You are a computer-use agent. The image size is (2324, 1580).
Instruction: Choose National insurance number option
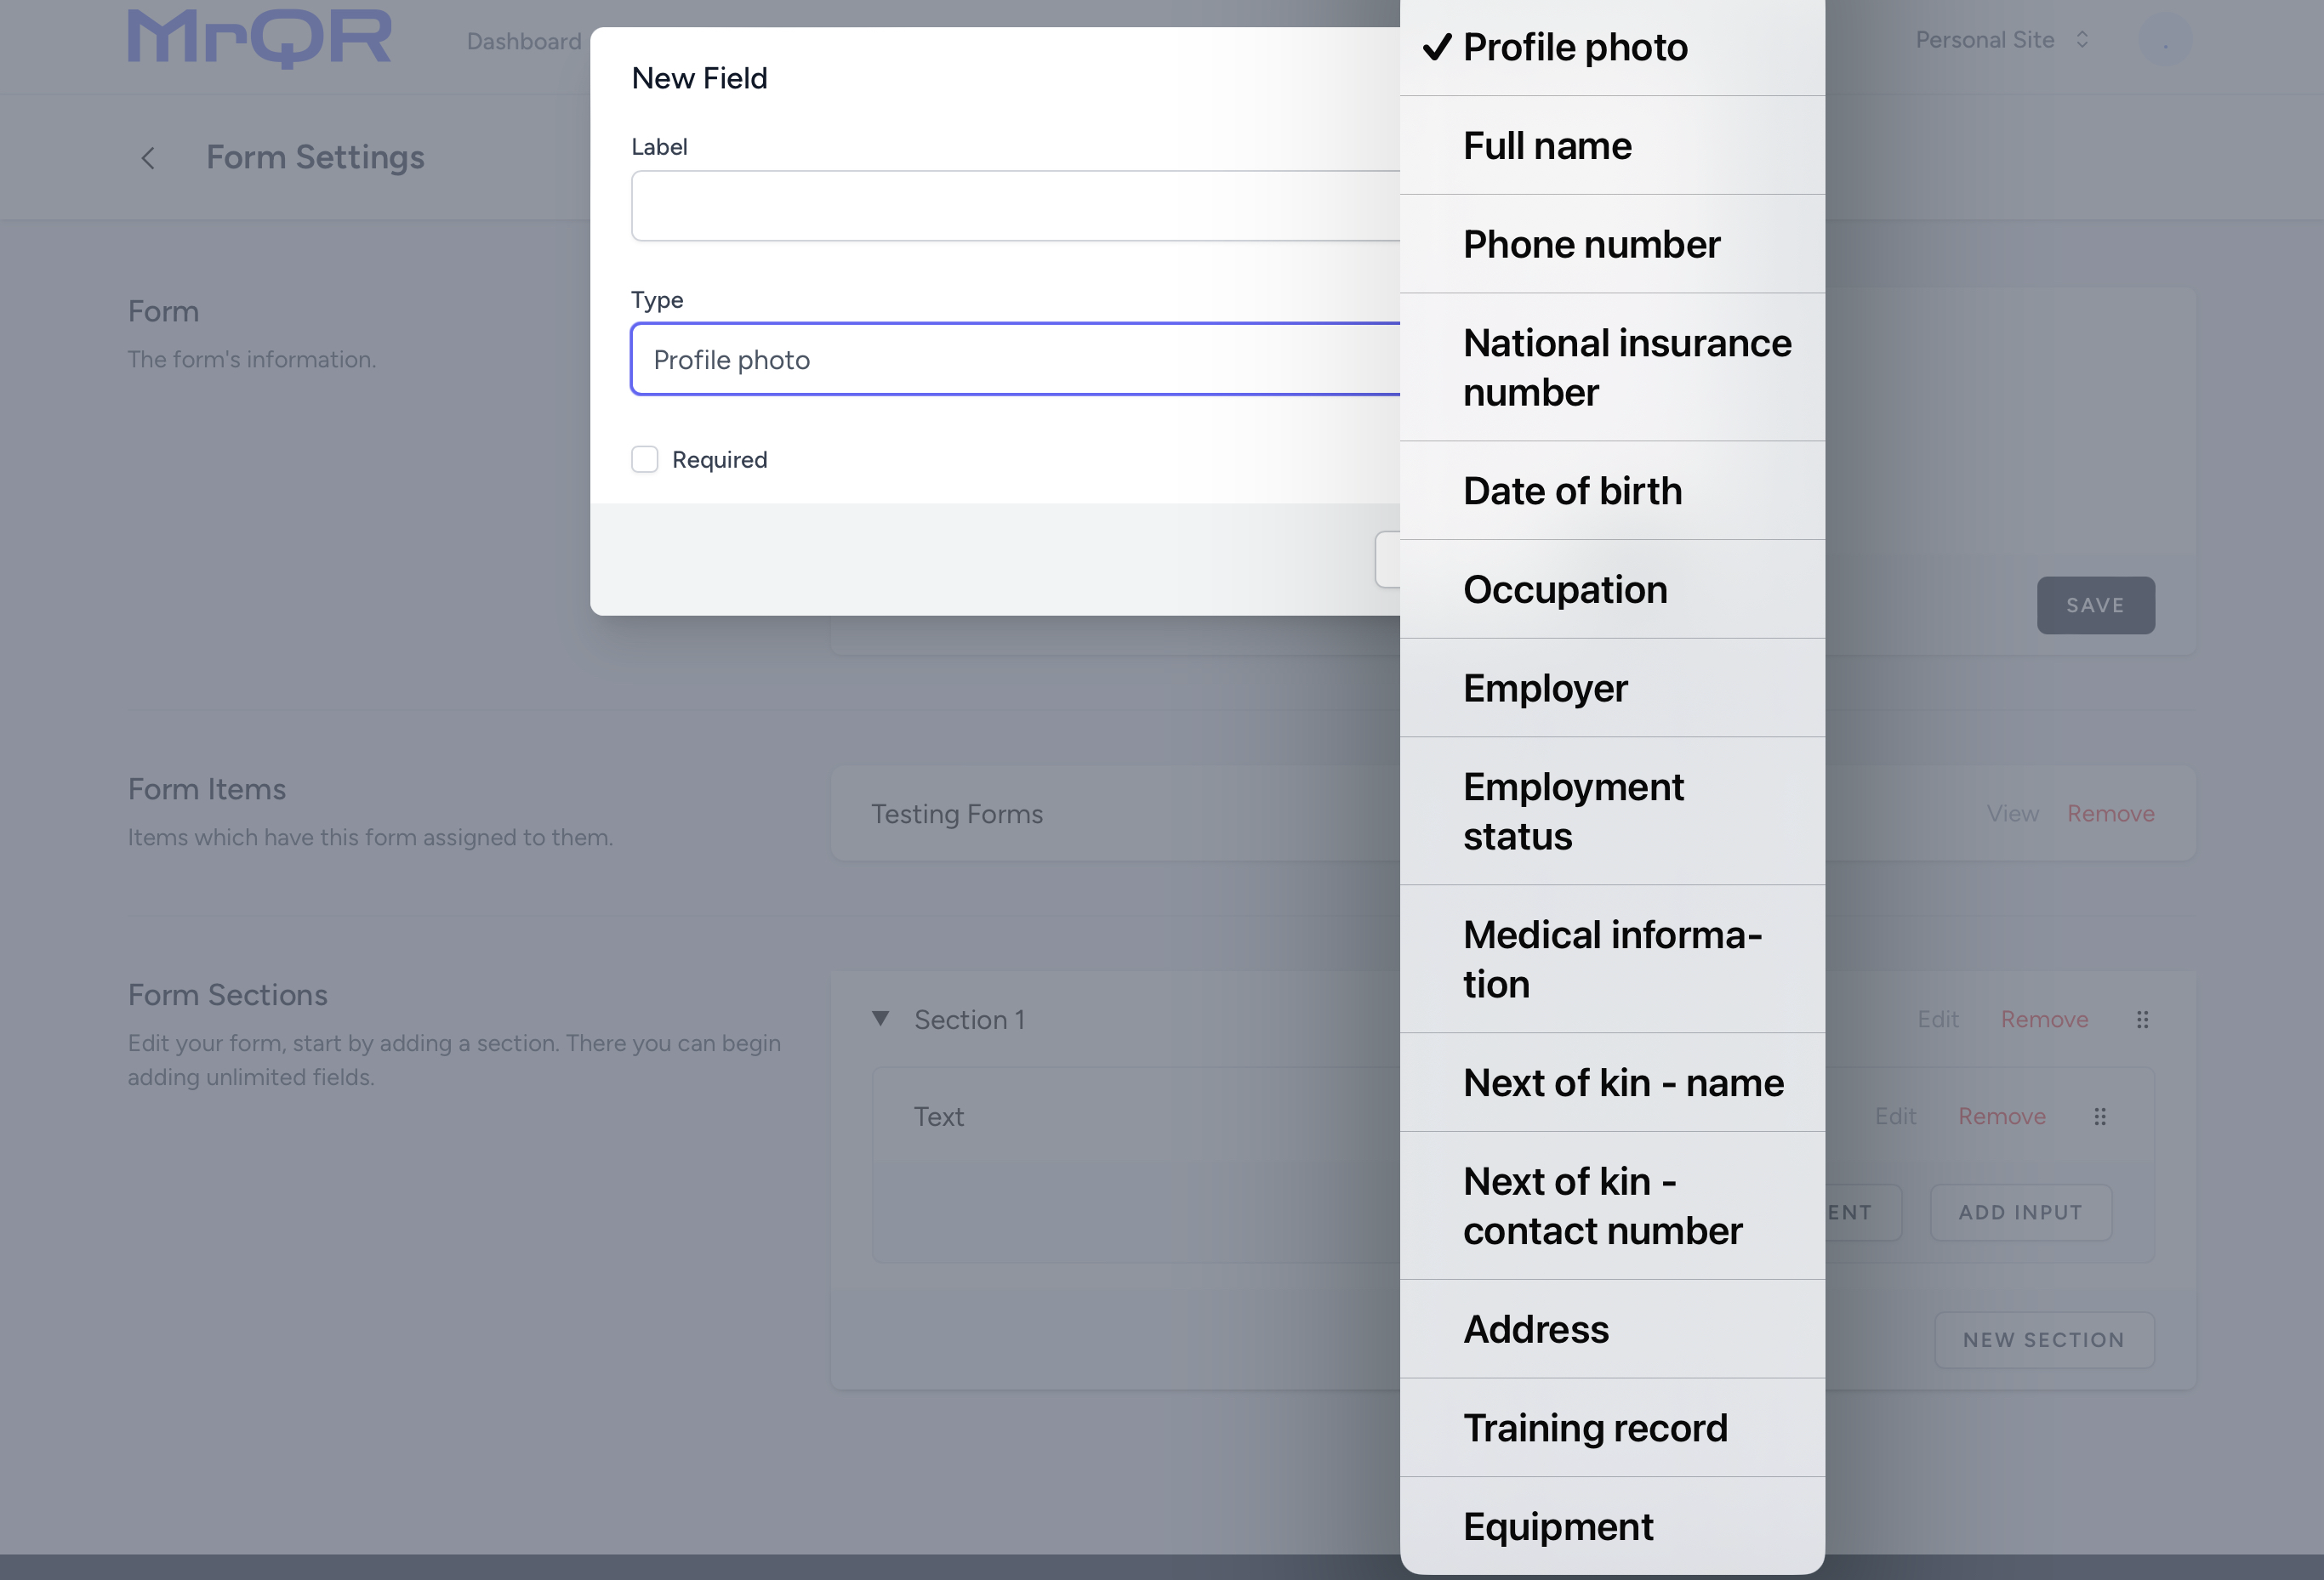coord(1612,367)
